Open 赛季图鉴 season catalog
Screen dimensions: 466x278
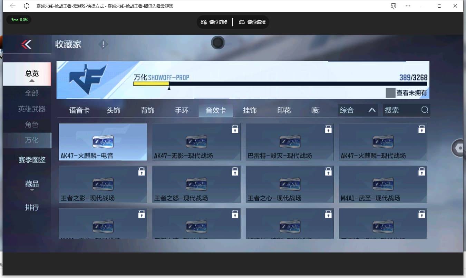pos(32,159)
